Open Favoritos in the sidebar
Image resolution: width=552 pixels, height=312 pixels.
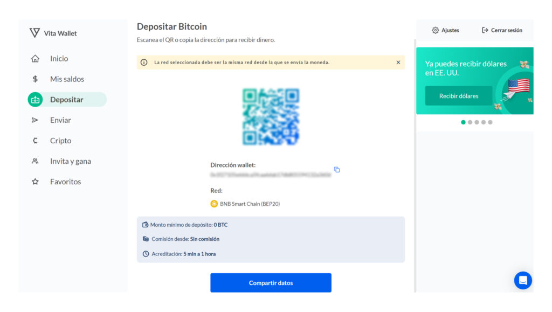pyautogui.click(x=65, y=182)
